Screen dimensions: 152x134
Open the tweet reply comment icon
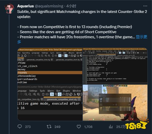click(20, 126)
